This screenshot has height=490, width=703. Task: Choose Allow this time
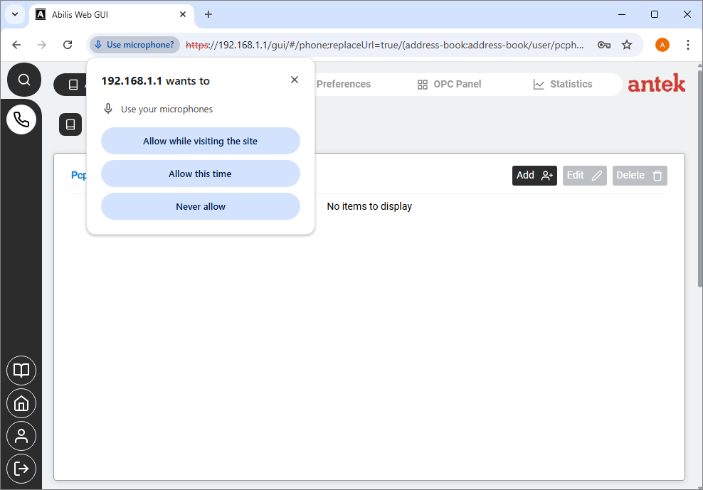tap(200, 174)
